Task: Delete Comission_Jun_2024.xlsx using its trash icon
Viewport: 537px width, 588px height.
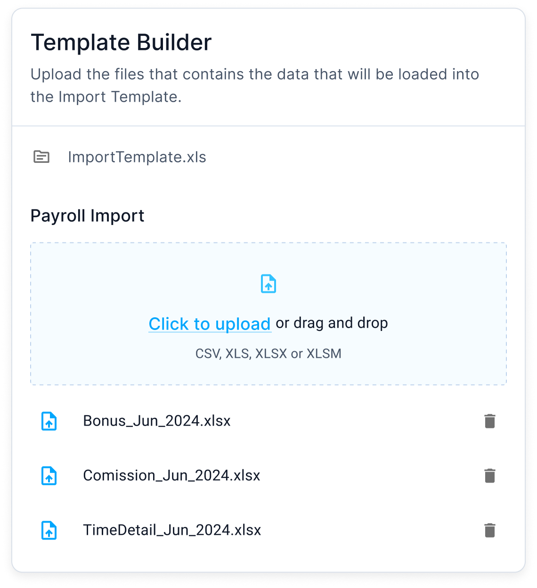Action: tap(489, 476)
